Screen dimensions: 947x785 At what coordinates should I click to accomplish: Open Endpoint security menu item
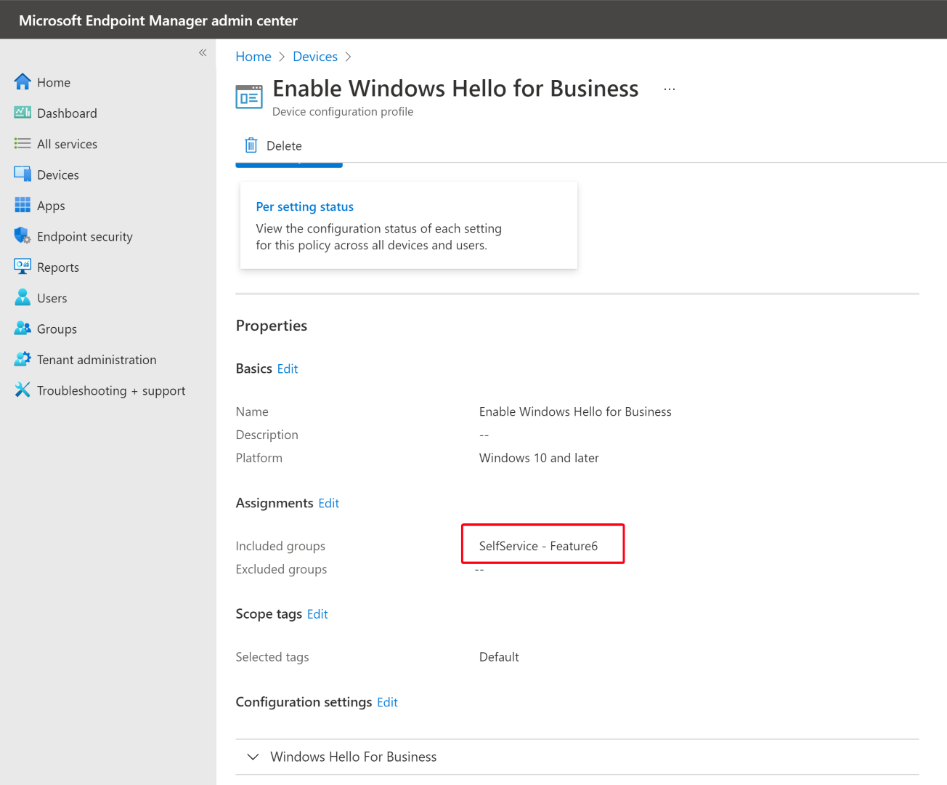(85, 236)
